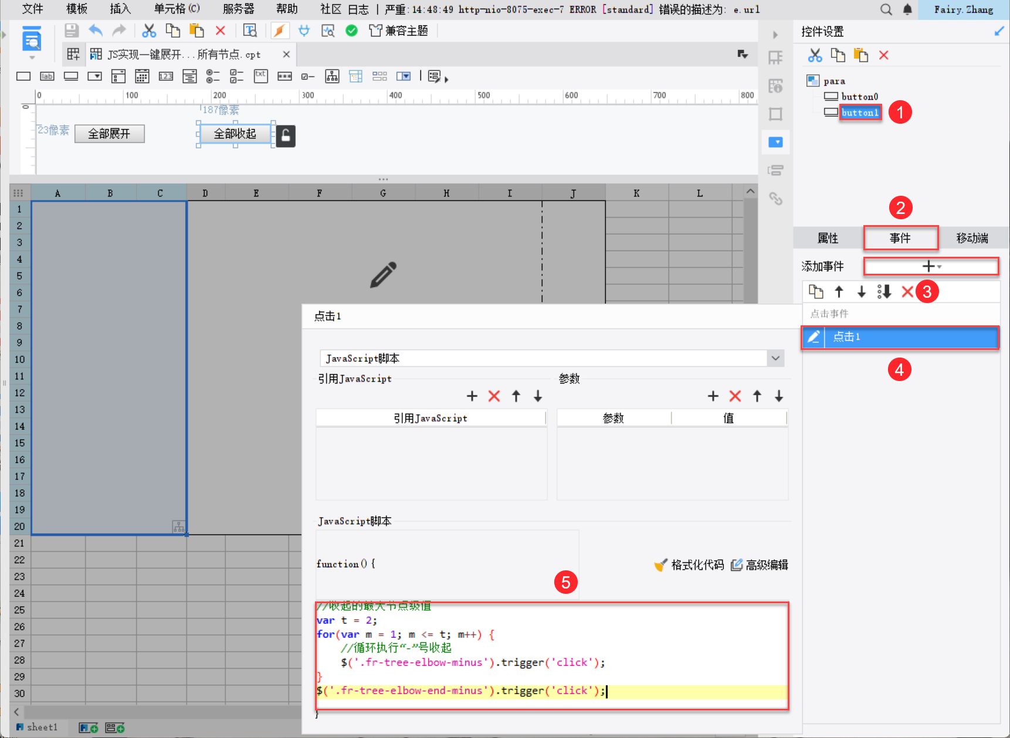Switch to the 事件 tab
1010x738 pixels.
(900, 238)
